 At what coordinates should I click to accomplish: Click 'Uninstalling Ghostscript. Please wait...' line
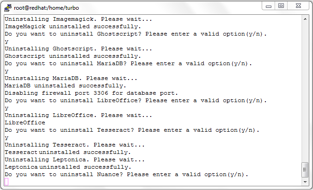point(79,49)
